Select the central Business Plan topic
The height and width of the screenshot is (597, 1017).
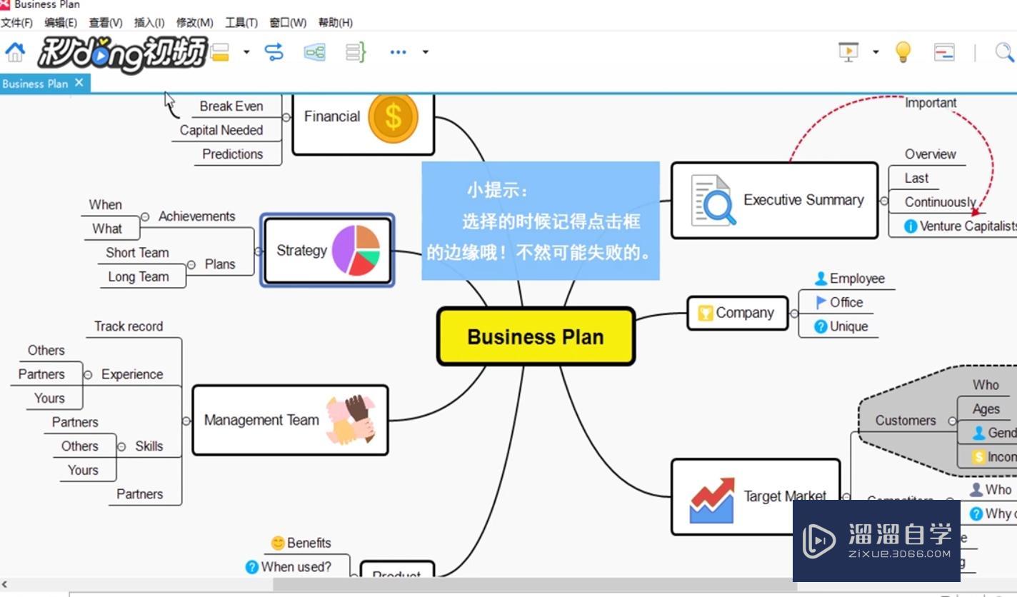[536, 336]
